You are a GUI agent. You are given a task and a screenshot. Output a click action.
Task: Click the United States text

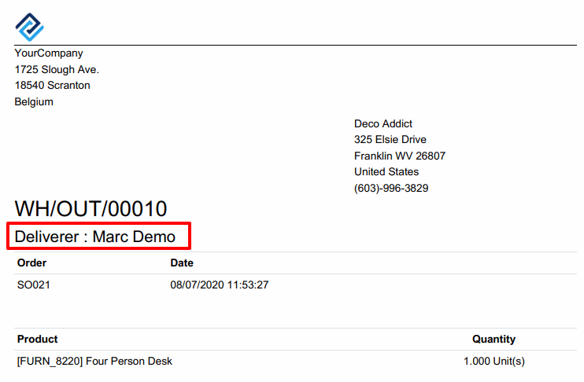386,172
